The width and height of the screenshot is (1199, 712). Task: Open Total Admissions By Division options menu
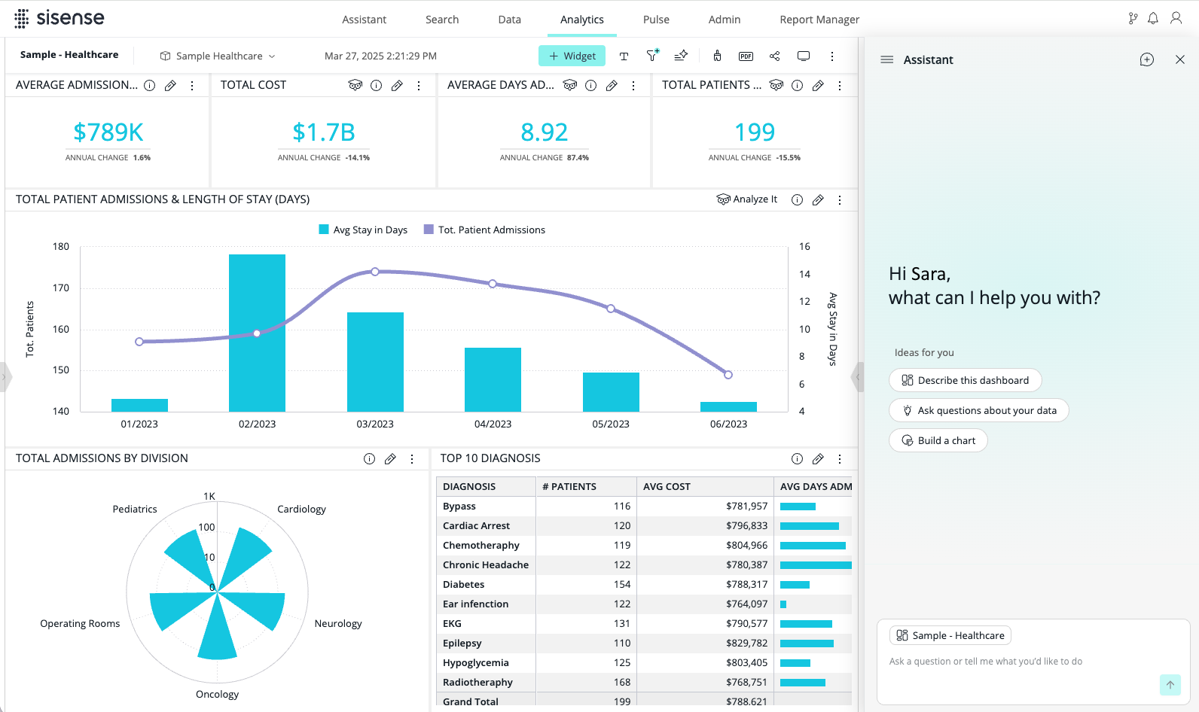click(x=412, y=458)
